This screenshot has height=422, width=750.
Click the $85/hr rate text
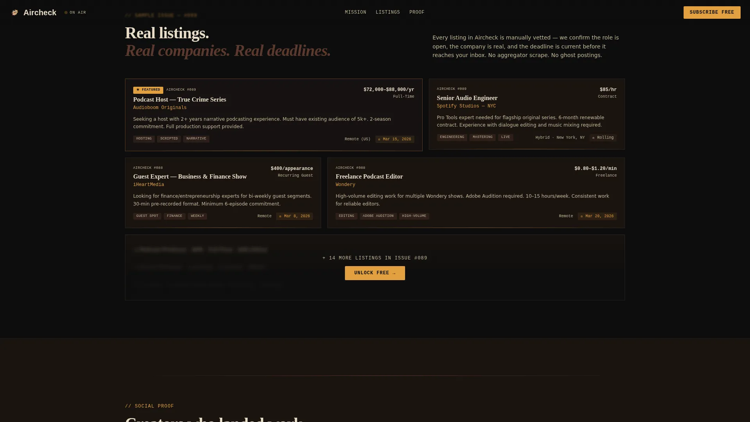tap(608, 90)
